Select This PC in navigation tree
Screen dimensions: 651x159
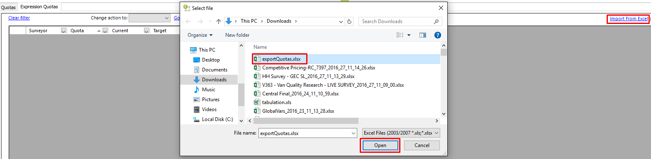pos(207,50)
